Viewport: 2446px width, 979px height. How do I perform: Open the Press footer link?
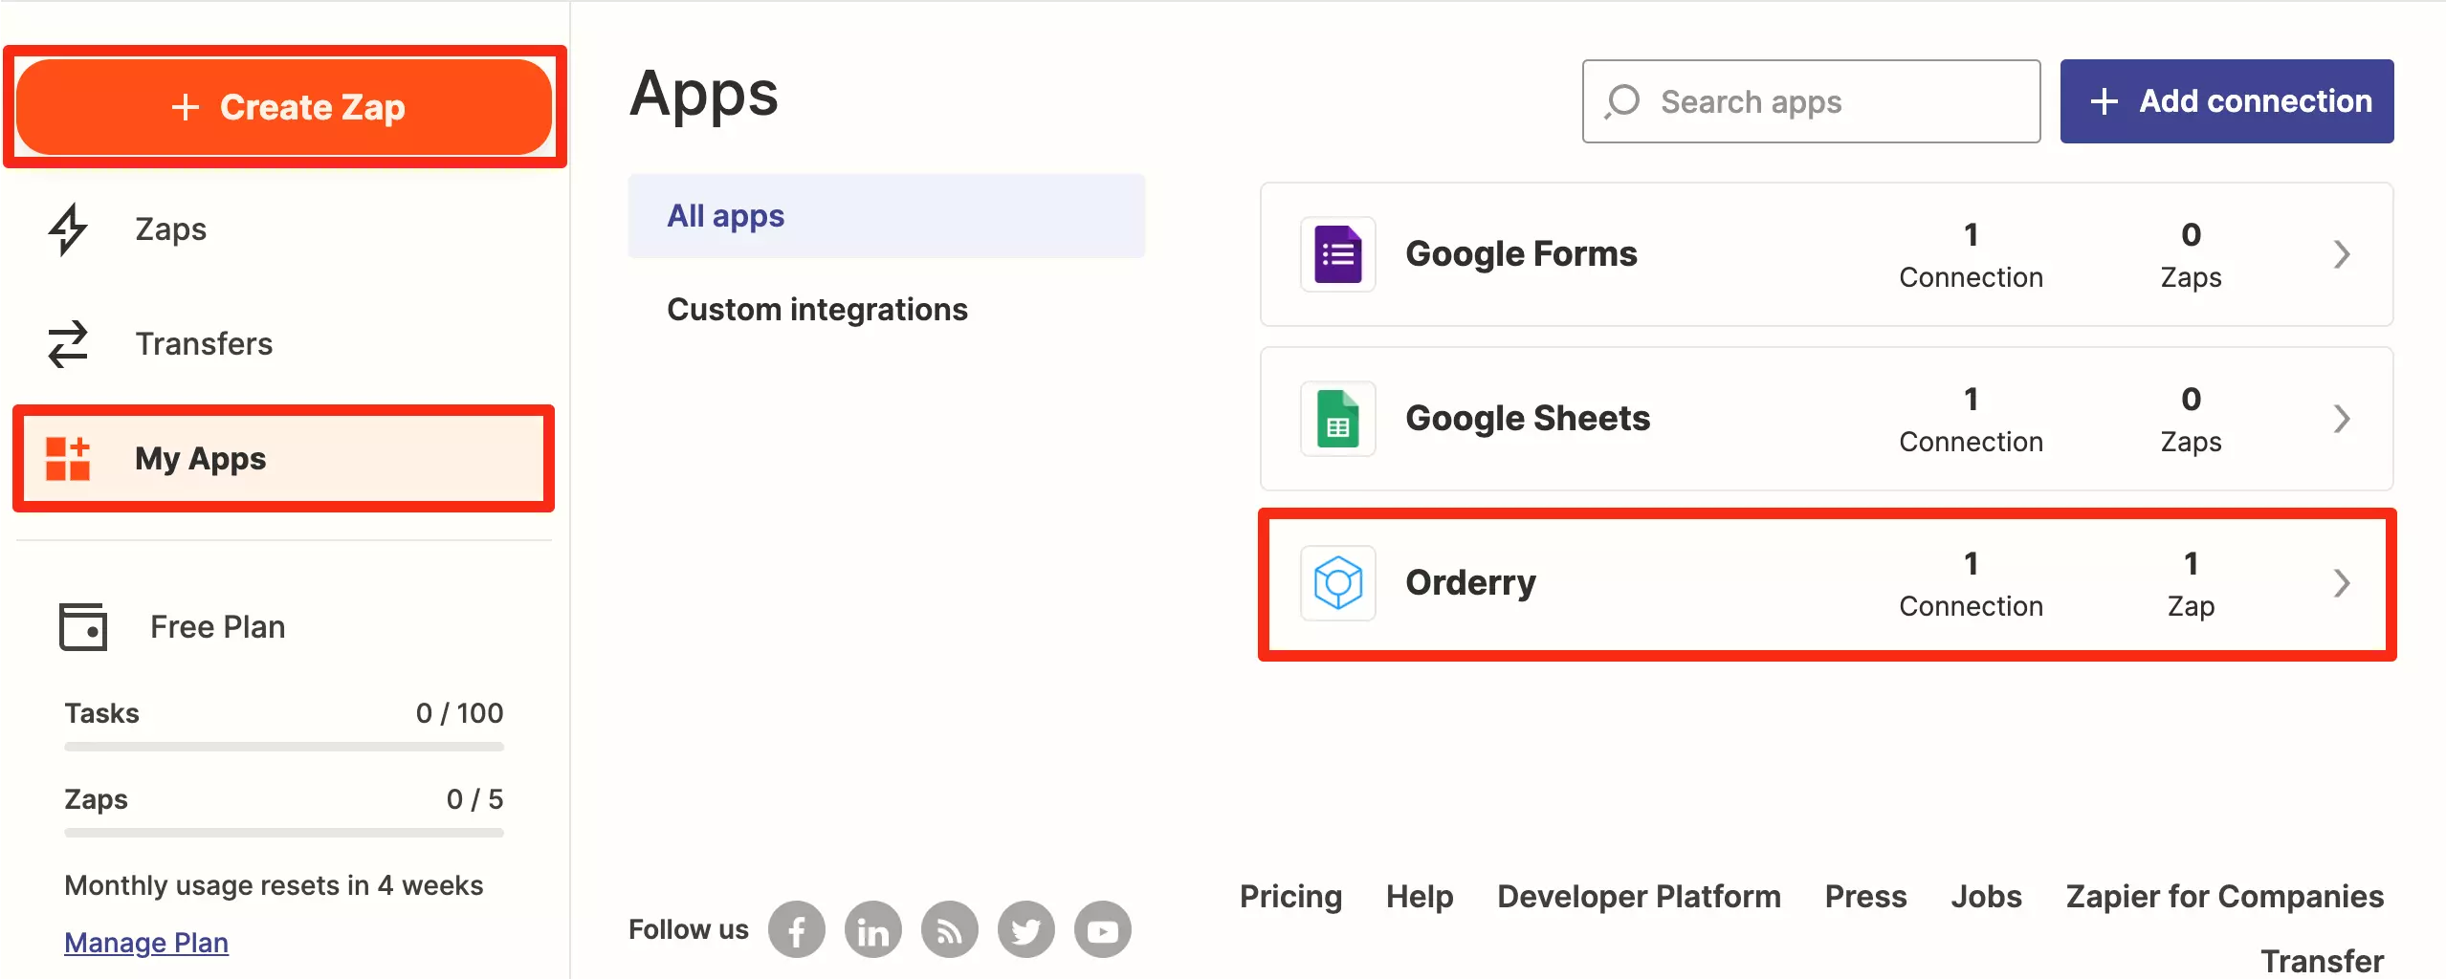1865,897
